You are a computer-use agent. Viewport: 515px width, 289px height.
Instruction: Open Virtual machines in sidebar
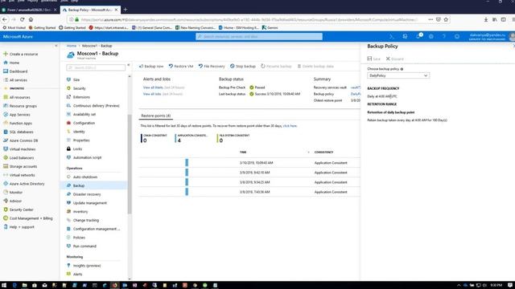click(19, 149)
